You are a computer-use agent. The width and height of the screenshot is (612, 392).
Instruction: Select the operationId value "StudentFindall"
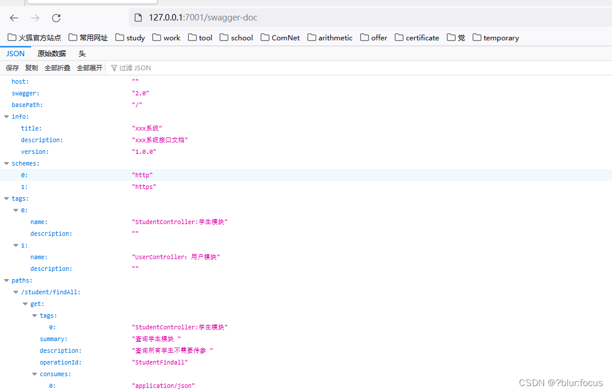(160, 362)
